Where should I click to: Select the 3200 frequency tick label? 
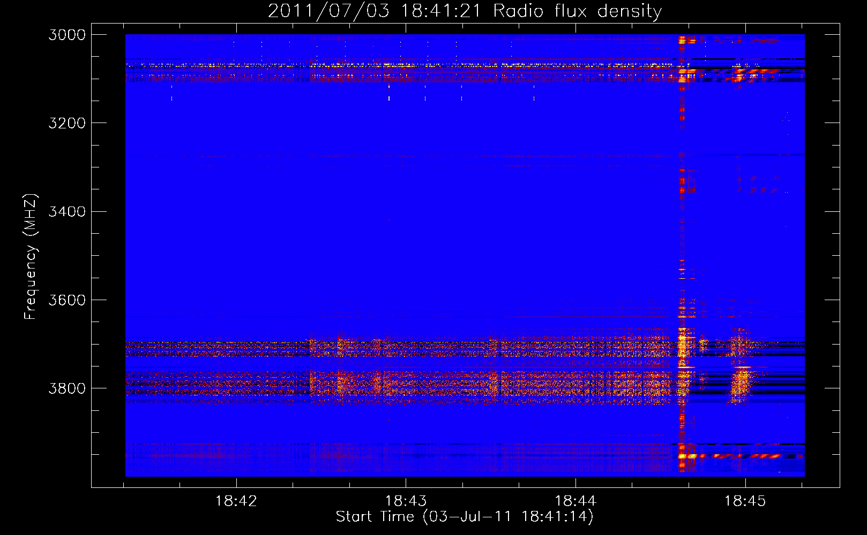click(67, 123)
